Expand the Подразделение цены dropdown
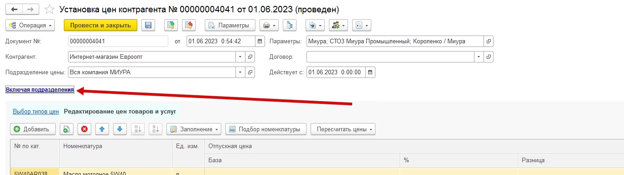 point(240,72)
